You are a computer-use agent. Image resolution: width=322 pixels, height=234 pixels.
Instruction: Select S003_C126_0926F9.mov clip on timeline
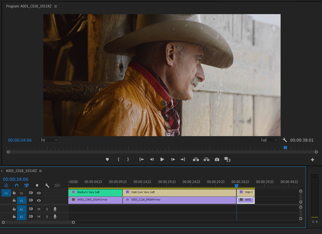pyautogui.click(x=179, y=200)
